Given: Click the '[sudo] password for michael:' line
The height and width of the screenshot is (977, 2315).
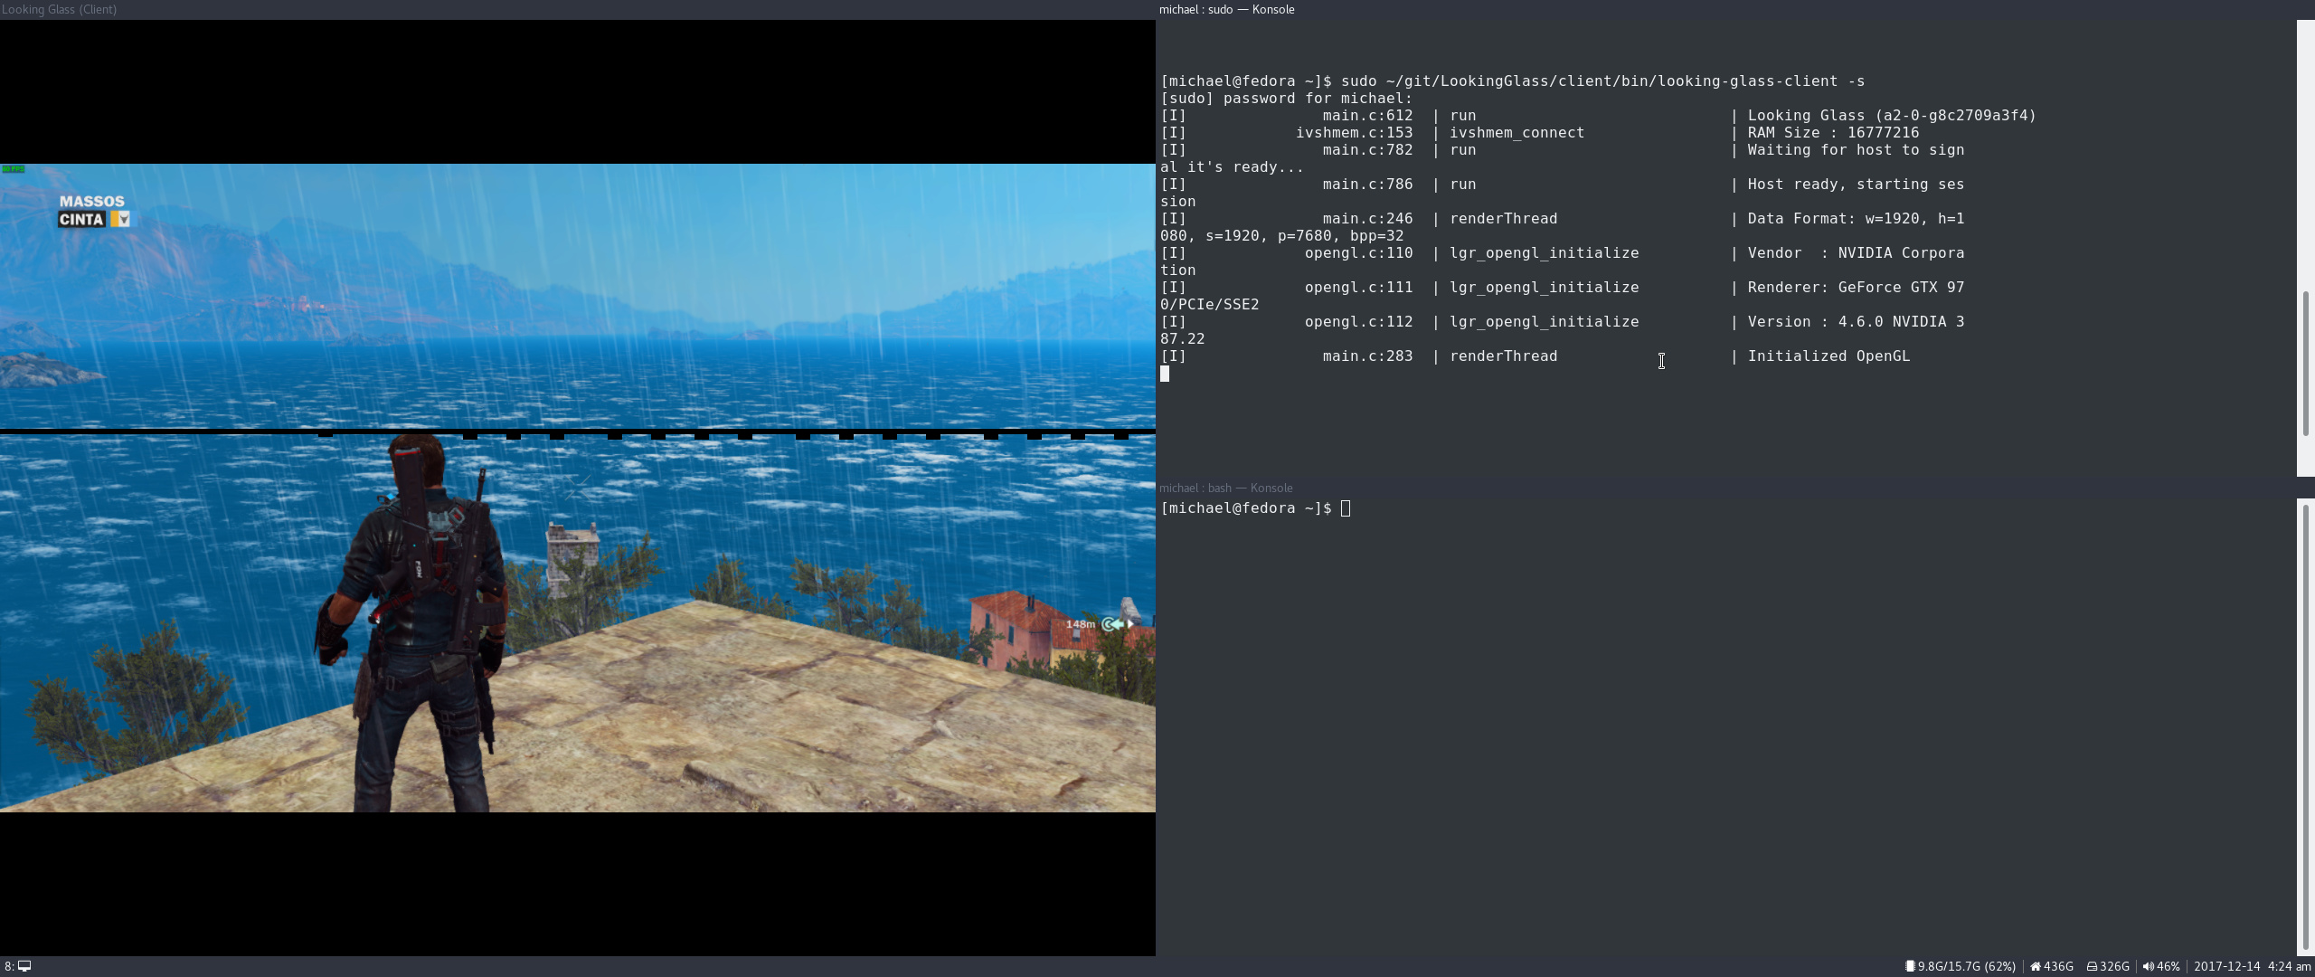Looking at the screenshot, I should [1286, 99].
